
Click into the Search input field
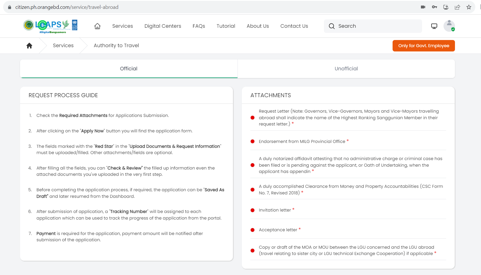[373, 26]
